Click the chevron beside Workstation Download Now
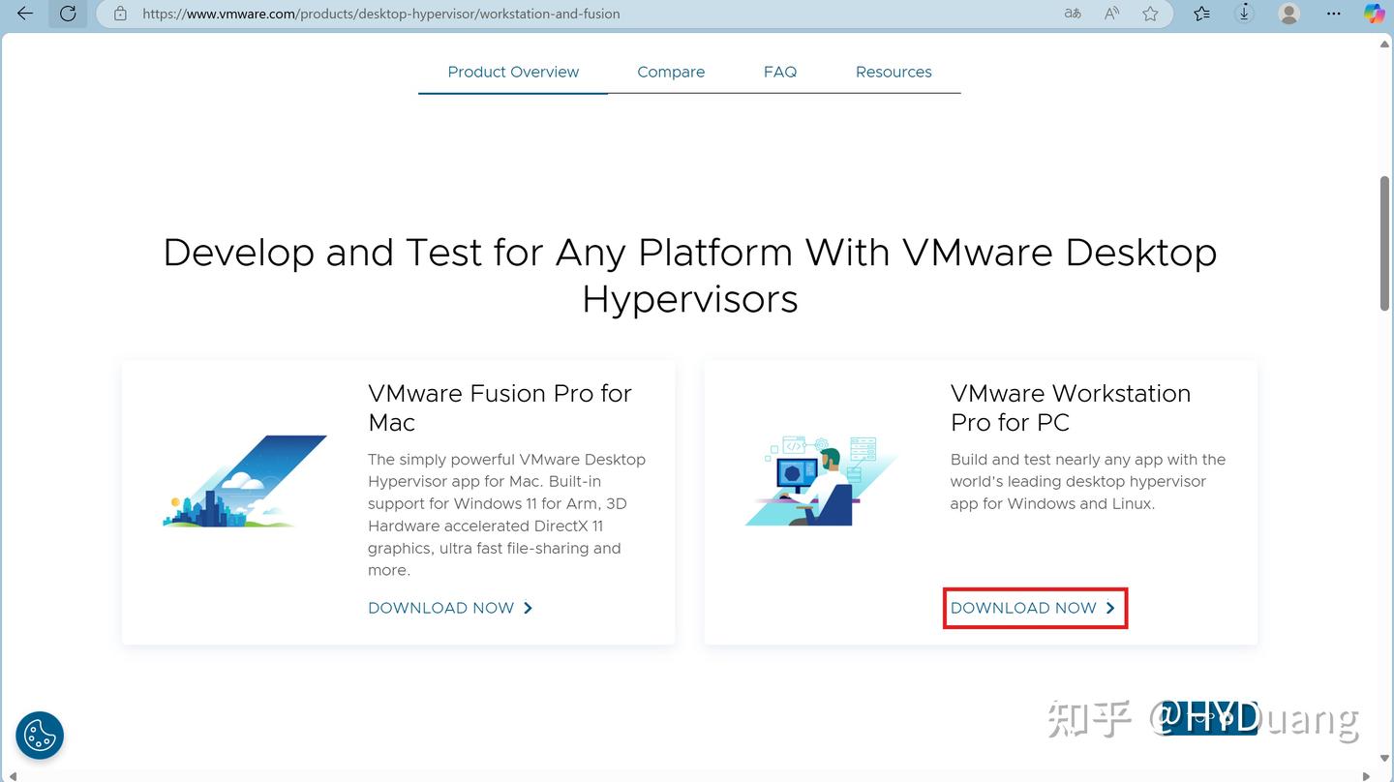Viewport: 1394px width, 782px height. click(1110, 608)
